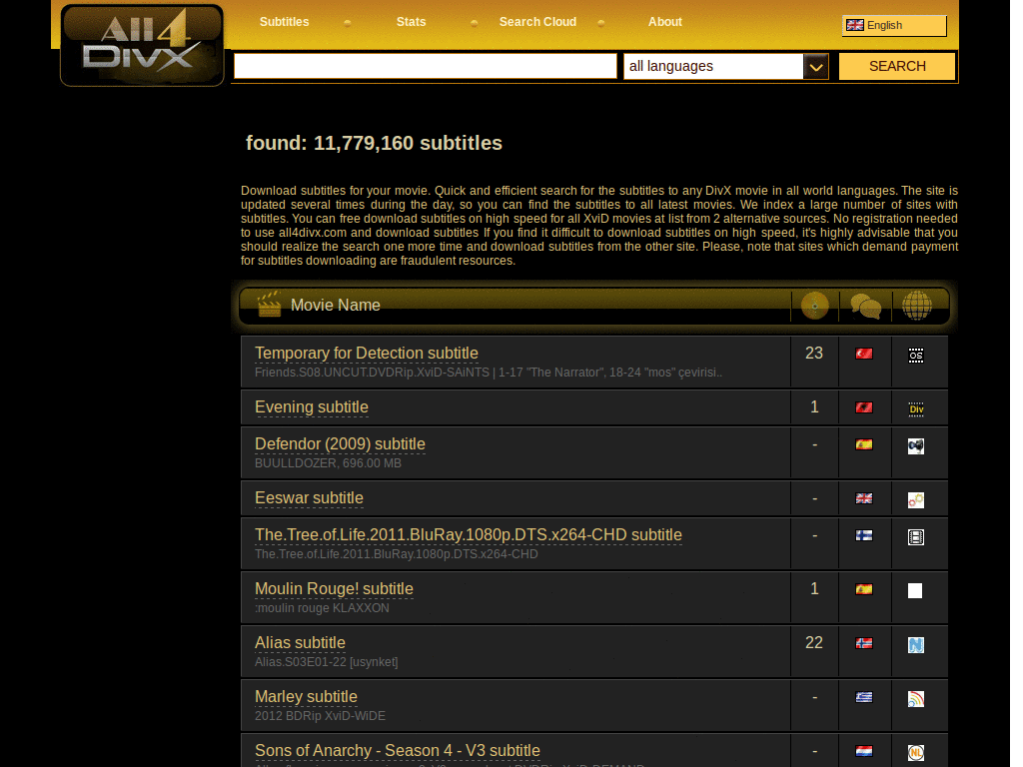Click Alias.S03E01-22 [usynket] description
This screenshot has height=767, width=1023.
326,662
